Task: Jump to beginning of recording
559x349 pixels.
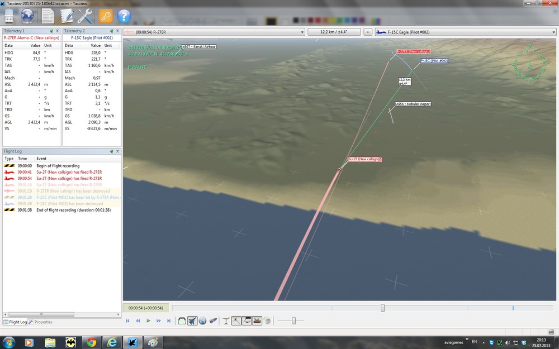Action: (x=127, y=321)
